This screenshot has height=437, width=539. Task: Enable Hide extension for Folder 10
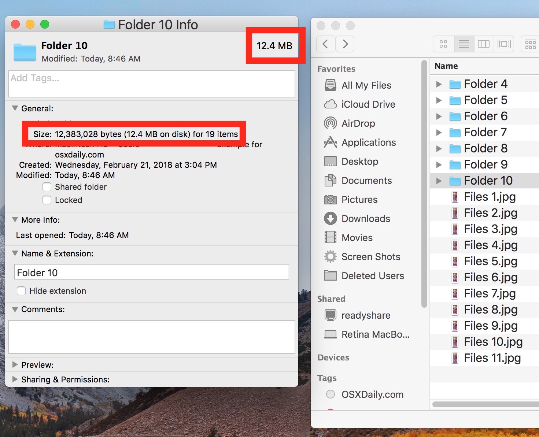coord(21,290)
